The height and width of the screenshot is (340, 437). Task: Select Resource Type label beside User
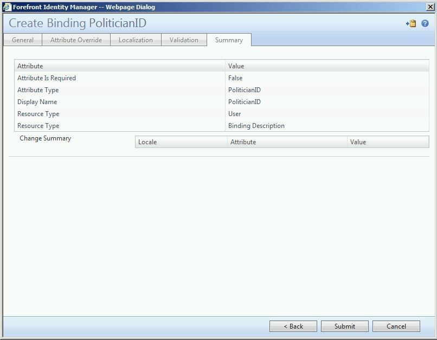38,114
